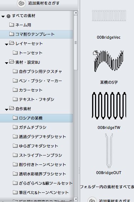The image size is (134, 202).
Task: Click the folder icon of テキスト・フキダシ
Action: (15, 99)
